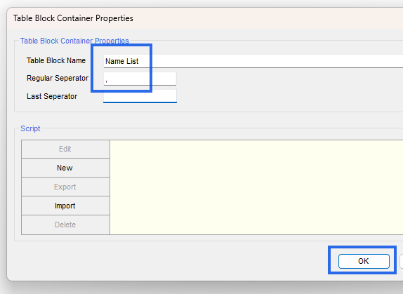Image resolution: width=403 pixels, height=294 pixels.
Task: Place cursor after 'Name List' text
Action: [x=139, y=61]
